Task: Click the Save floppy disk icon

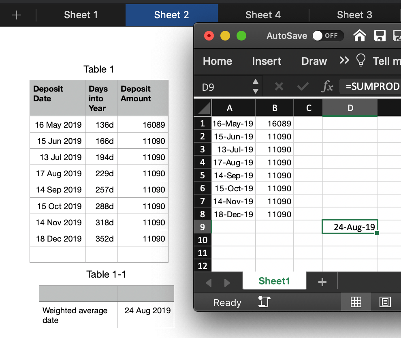Action: coord(380,36)
